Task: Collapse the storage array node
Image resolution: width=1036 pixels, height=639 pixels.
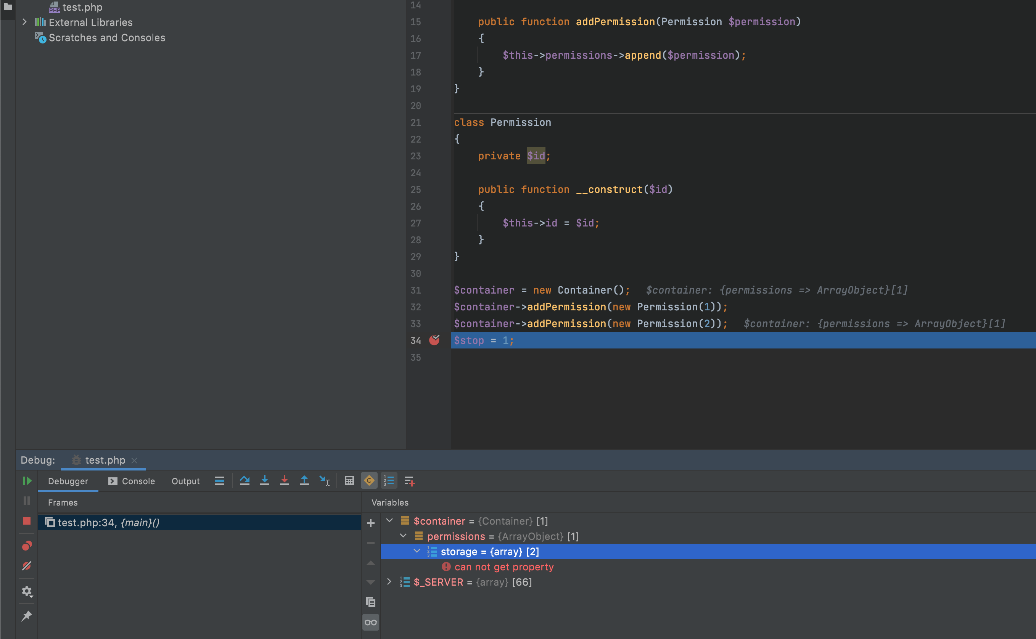Action: (417, 551)
